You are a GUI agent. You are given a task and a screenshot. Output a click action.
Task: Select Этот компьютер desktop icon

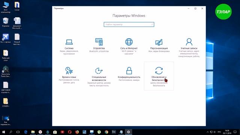pyautogui.click(x=6, y=7)
